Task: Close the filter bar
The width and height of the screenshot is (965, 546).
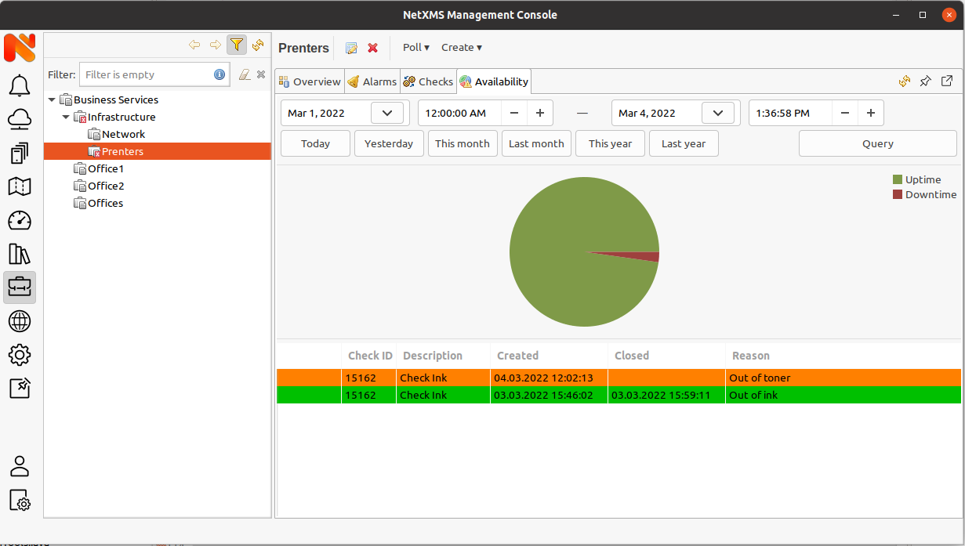Action: tap(261, 74)
